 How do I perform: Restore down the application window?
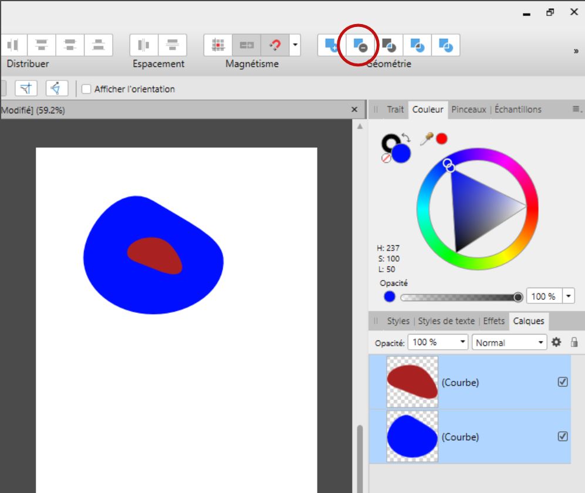[550, 12]
